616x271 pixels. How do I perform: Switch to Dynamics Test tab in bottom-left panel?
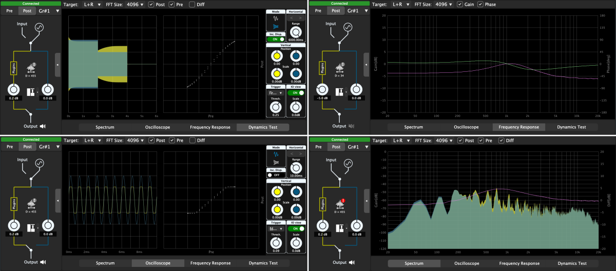coord(263,263)
